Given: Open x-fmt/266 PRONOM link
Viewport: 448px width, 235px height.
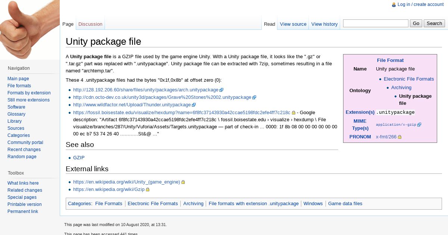Looking at the screenshot, I should [x=386, y=137].
